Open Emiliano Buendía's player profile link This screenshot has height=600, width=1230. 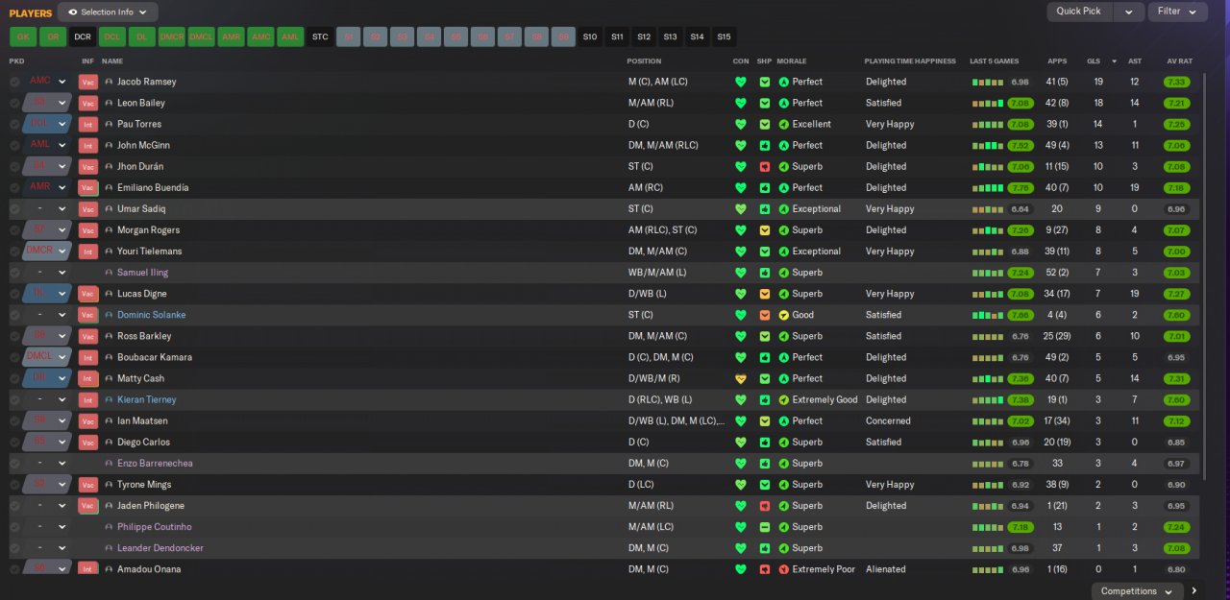click(x=153, y=188)
